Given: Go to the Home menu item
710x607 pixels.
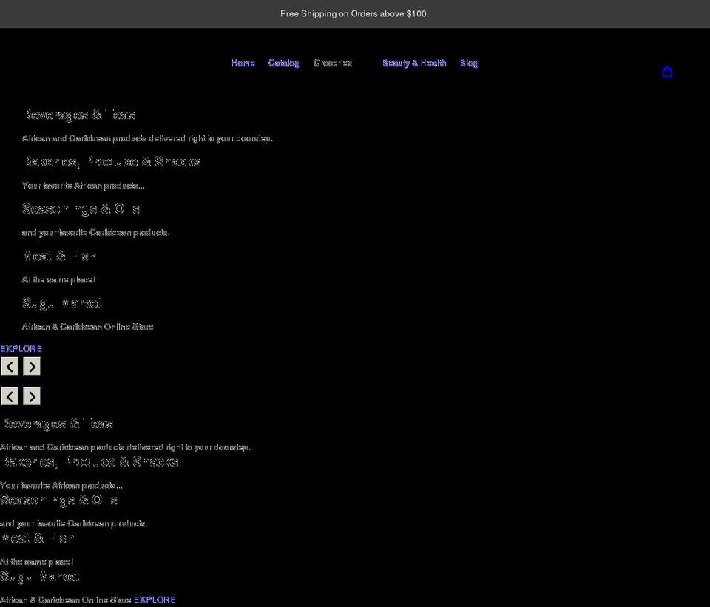Looking at the screenshot, I should tap(243, 63).
